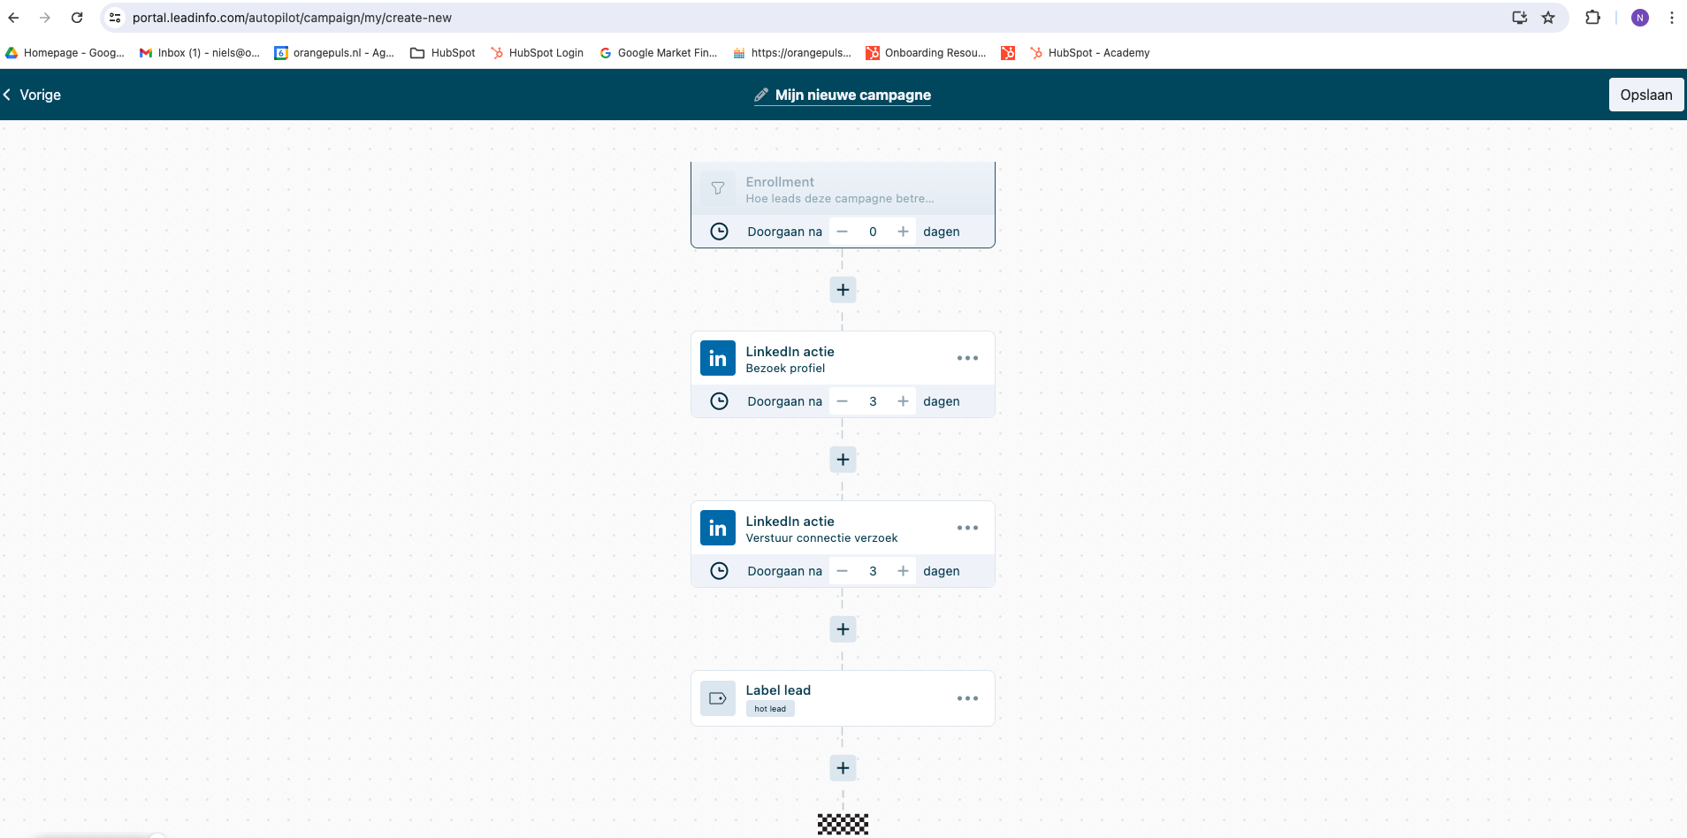Open options menu for Label lead step
The width and height of the screenshot is (1687, 838).
[x=967, y=698]
